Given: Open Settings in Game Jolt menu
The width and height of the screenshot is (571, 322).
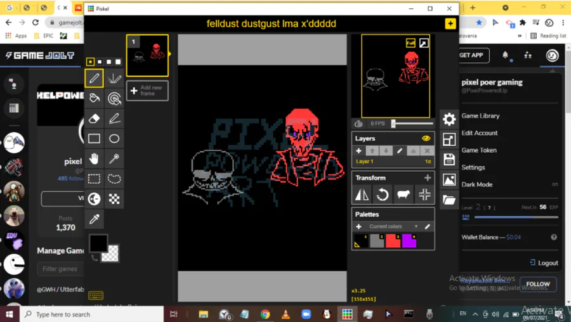Looking at the screenshot, I should [x=473, y=167].
